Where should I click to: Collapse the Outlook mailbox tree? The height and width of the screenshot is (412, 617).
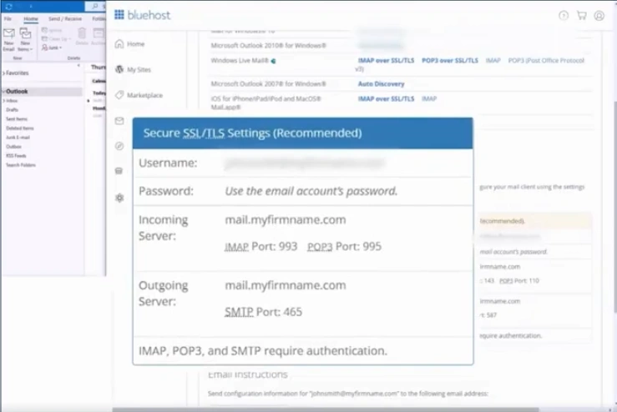(x=3, y=91)
